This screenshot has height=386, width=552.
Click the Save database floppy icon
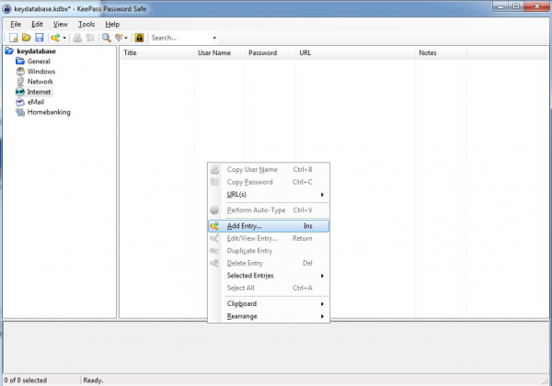point(39,38)
